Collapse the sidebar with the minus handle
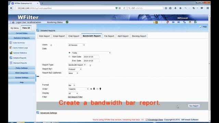The image size is (219, 123). click(x=38, y=76)
